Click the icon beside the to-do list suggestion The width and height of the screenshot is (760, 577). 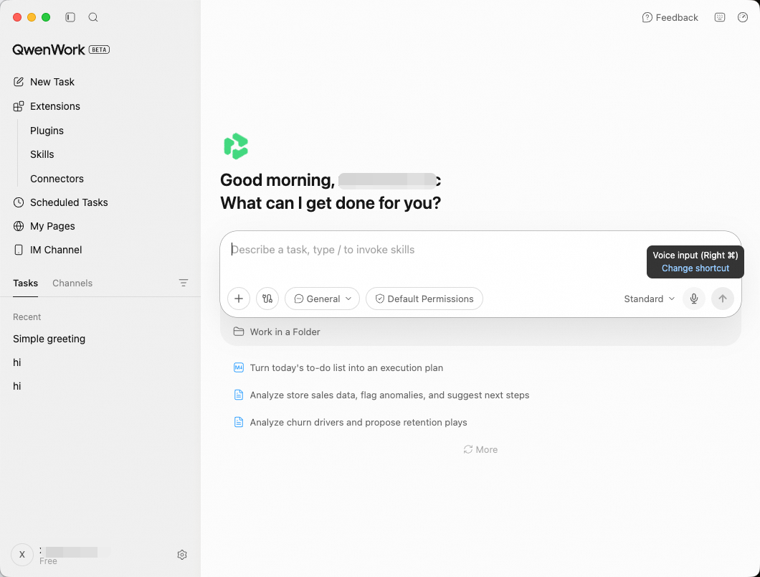coord(239,367)
